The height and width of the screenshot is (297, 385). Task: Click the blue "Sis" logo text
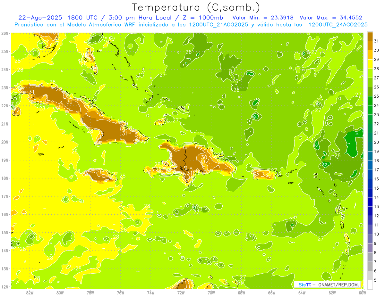(302, 285)
